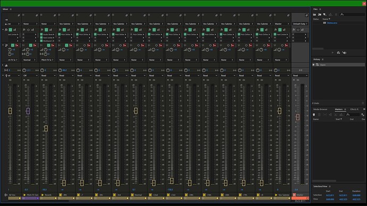Click the Files panel search field
Viewport: 367px width, 206px height.
coord(352,14)
